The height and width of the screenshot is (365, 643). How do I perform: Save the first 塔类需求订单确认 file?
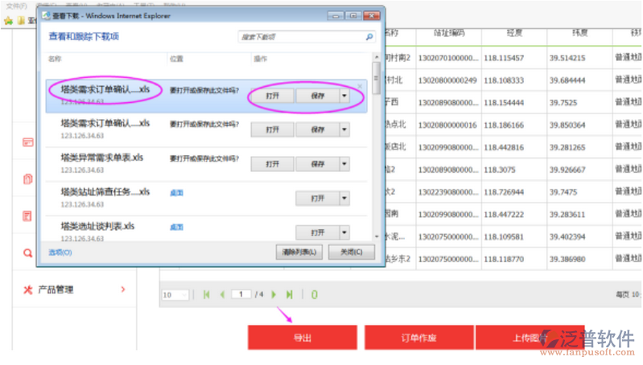317,96
